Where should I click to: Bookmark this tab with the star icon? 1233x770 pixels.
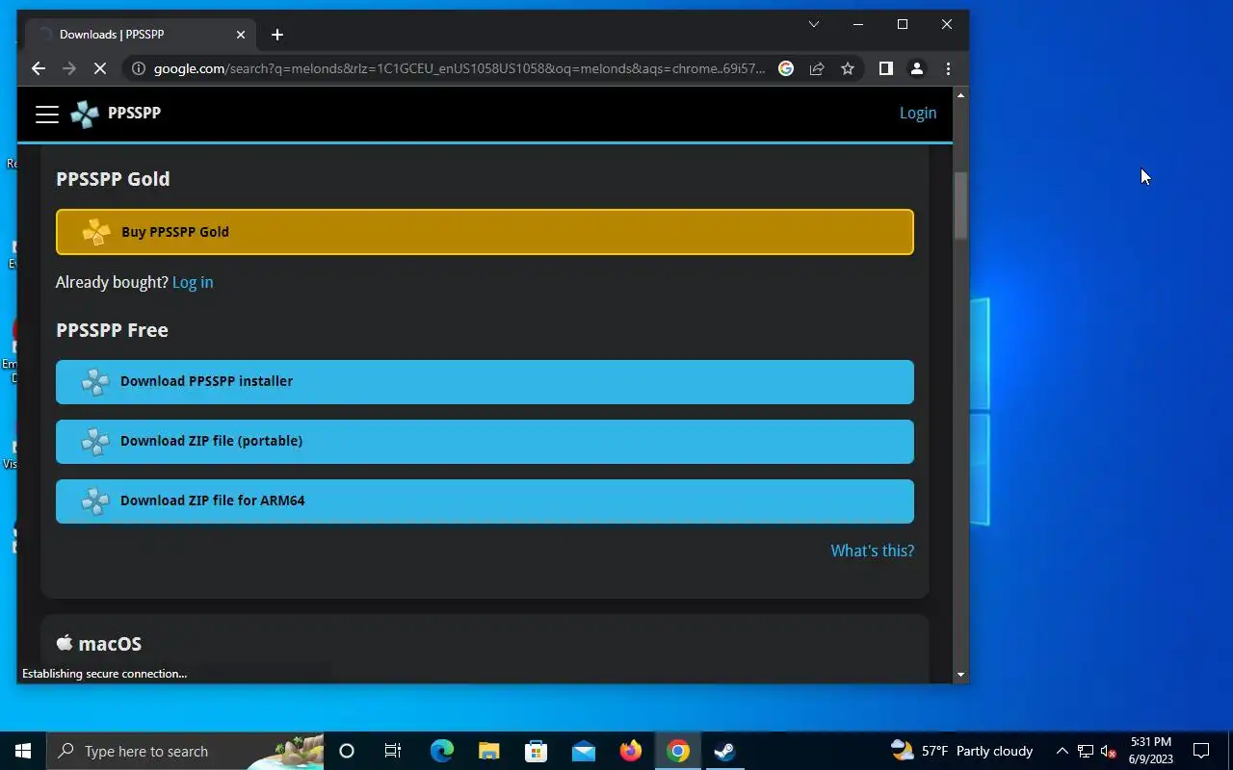pos(848,68)
